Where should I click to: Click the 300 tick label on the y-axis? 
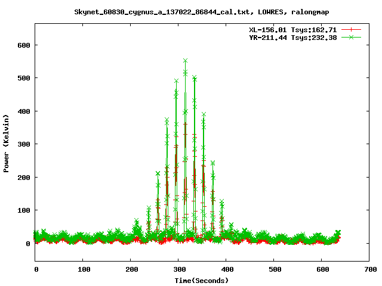24,144
